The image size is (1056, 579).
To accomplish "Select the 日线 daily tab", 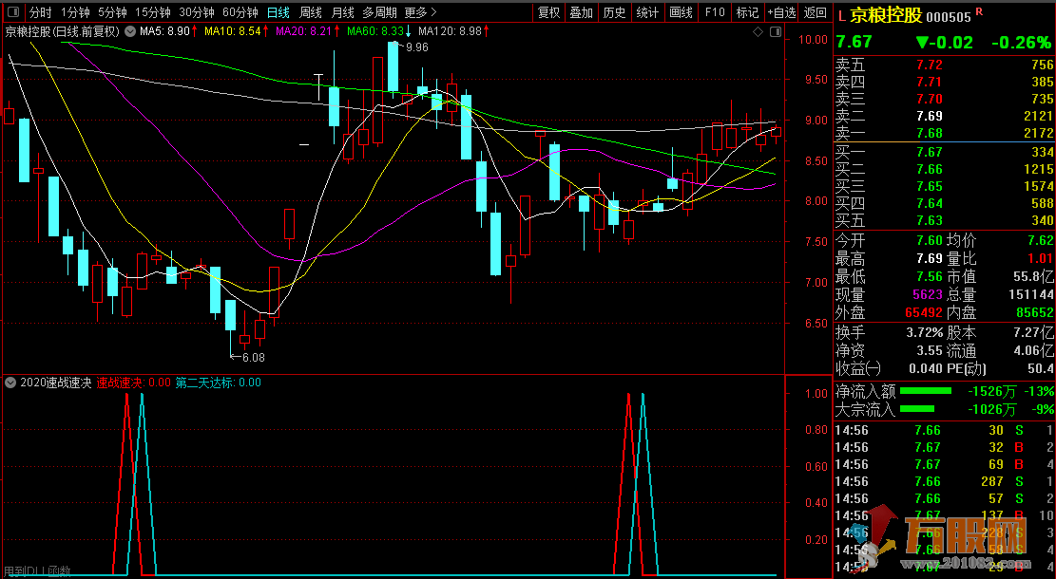I will [x=278, y=12].
